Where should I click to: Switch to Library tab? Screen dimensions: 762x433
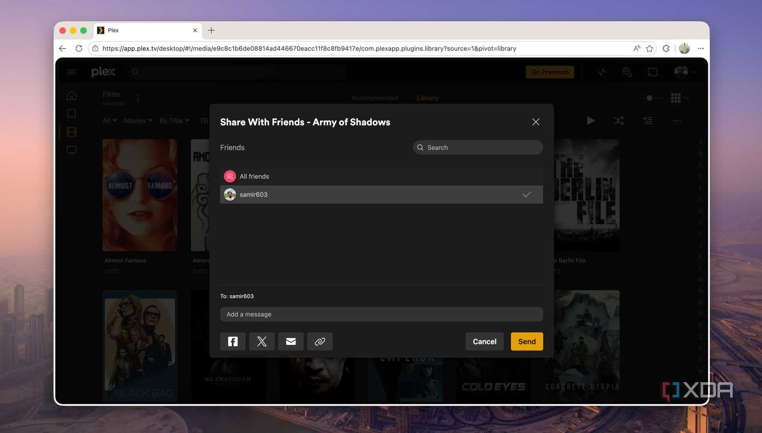point(428,98)
